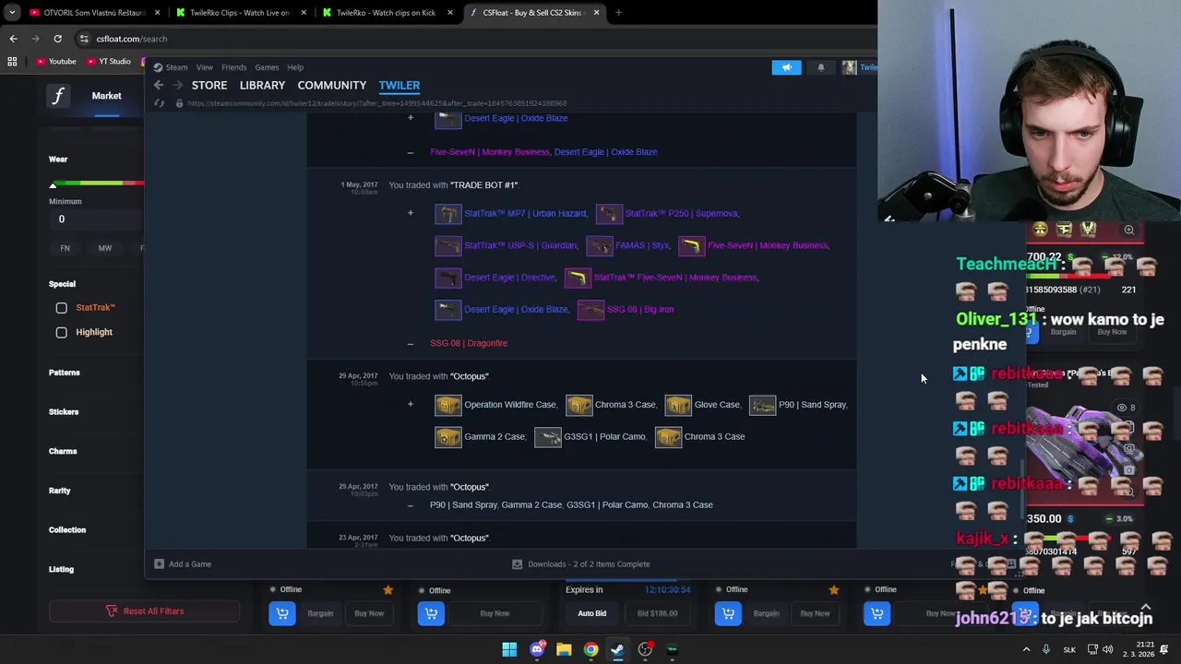Viewport: 1181px width, 664px height.
Task: Reload the Steam trade history page
Action: pyautogui.click(x=159, y=103)
